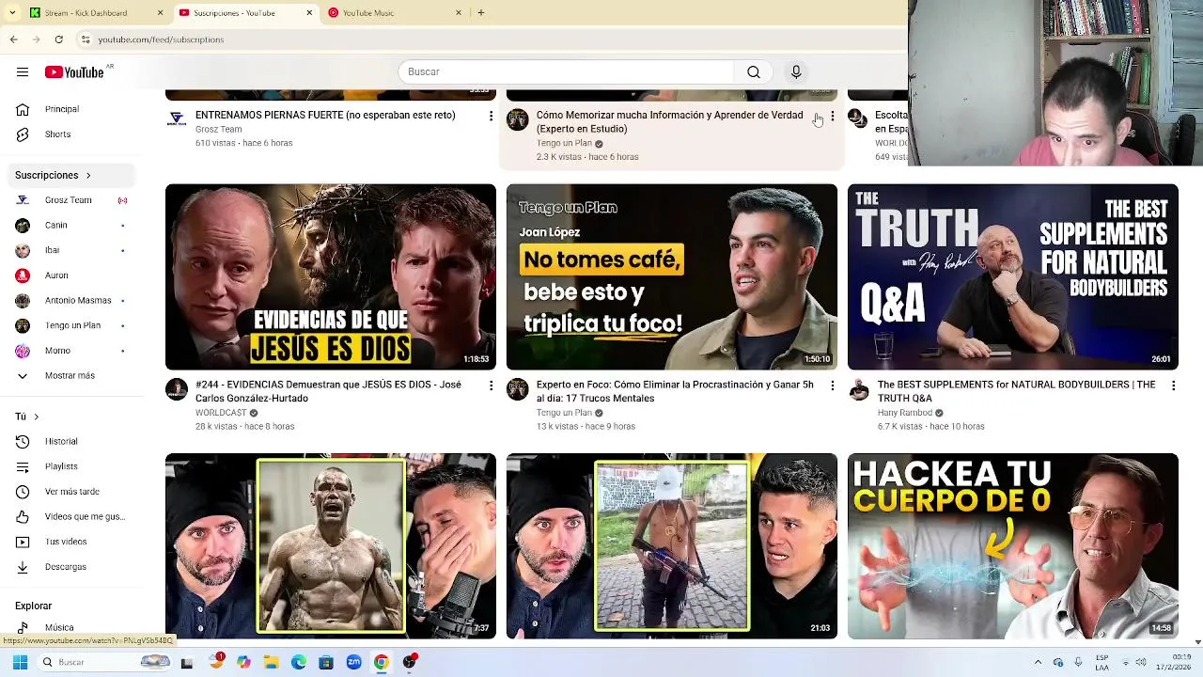Open a new Chrome tab

[x=480, y=13]
